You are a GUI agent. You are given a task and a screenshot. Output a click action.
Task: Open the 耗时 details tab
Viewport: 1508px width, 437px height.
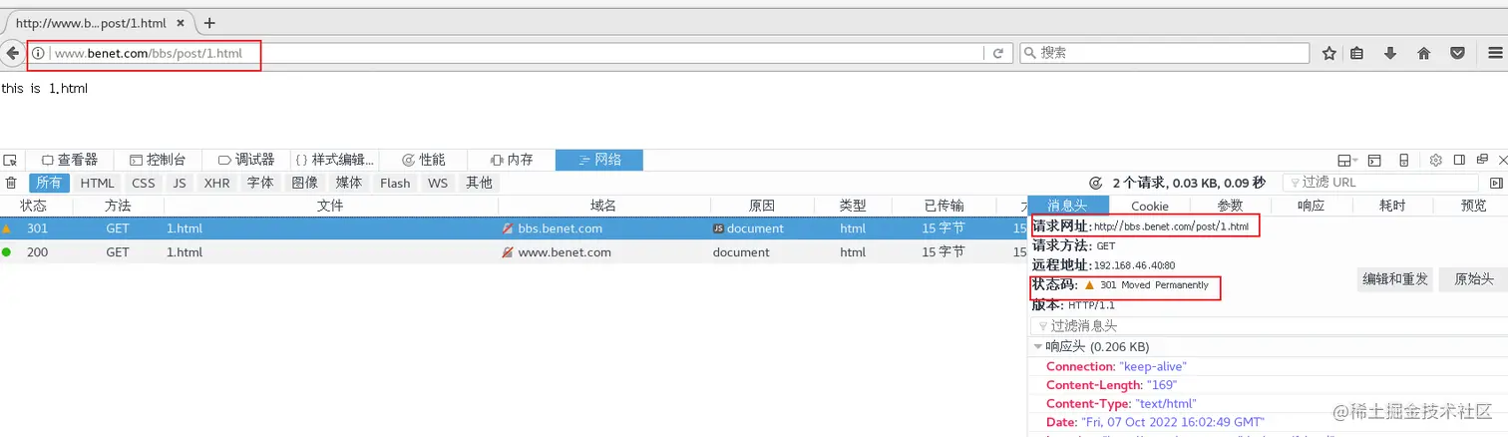pyautogui.click(x=1392, y=206)
